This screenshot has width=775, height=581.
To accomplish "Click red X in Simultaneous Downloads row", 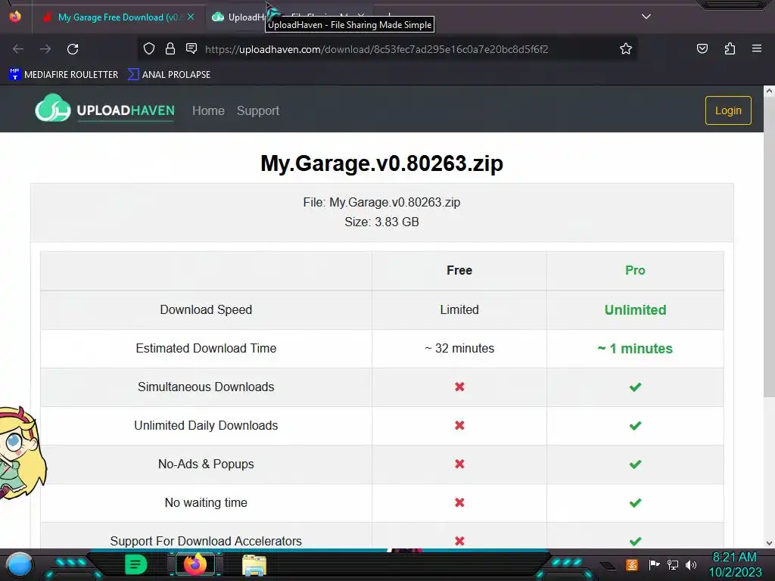I will click(459, 387).
